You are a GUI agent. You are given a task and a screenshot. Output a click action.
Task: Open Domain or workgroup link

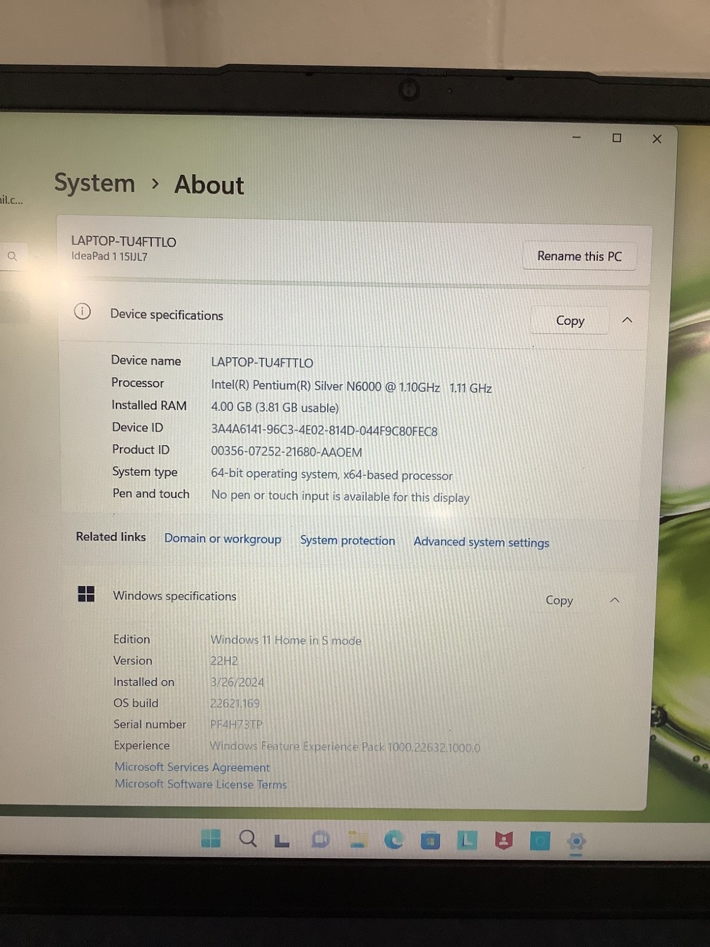222,539
